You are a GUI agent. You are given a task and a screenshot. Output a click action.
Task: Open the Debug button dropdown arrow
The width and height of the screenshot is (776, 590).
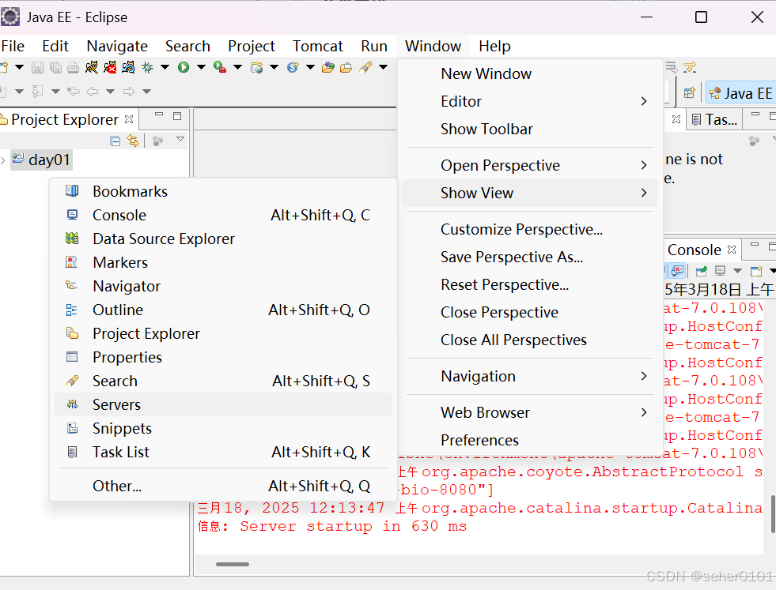(x=165, y=66)
